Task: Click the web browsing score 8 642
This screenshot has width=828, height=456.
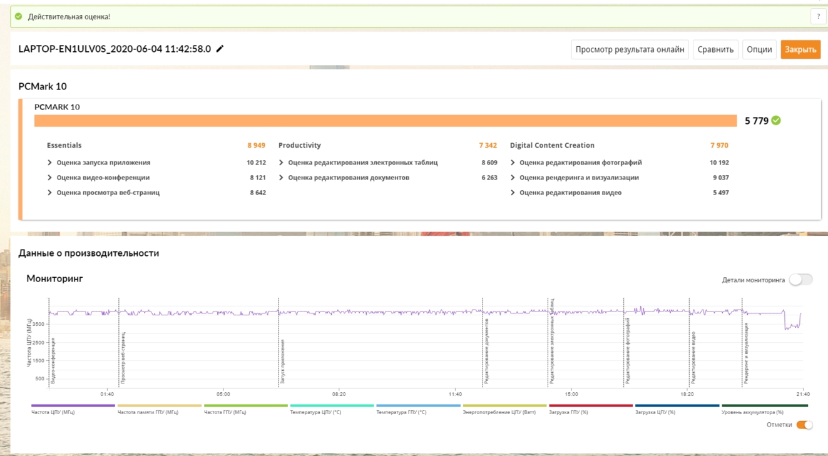Action: point(258,193)
